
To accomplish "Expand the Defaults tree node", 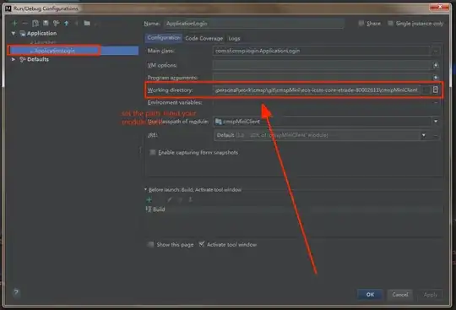I will coord(14,59).
